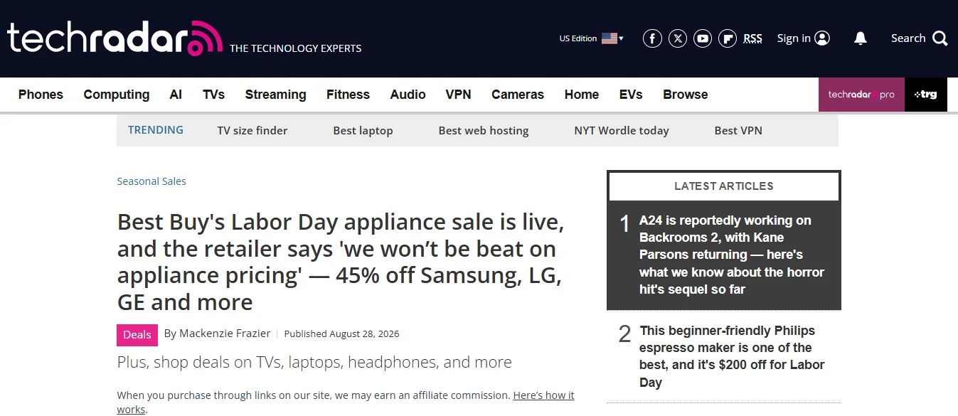Open the Fitness menu
Viewport: 958px width, 416px height.
click(348, 95)
